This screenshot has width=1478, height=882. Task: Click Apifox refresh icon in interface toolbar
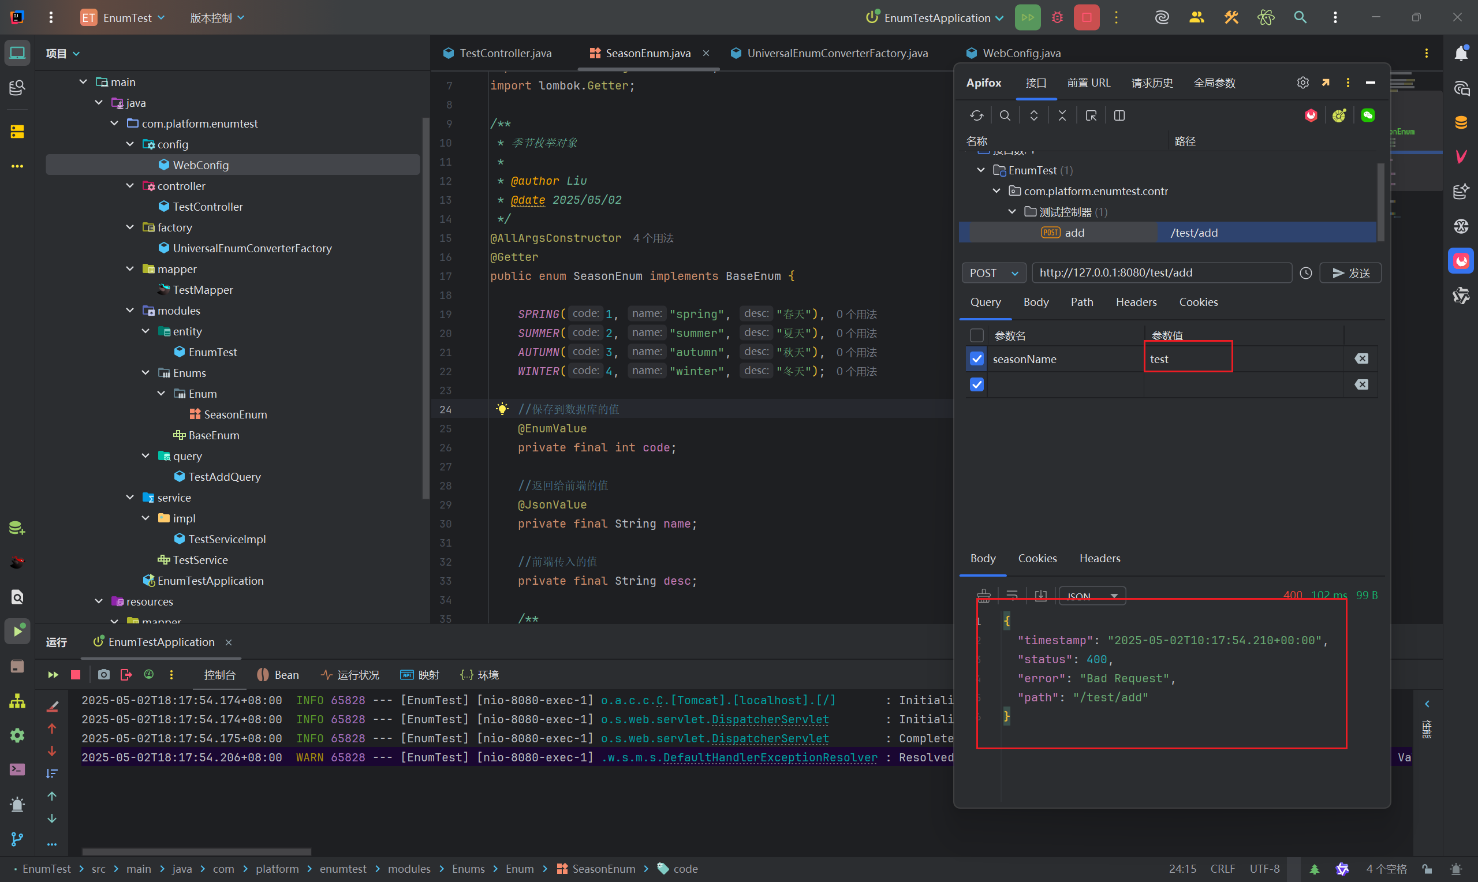pyautogui.click(x=976, y=115)
